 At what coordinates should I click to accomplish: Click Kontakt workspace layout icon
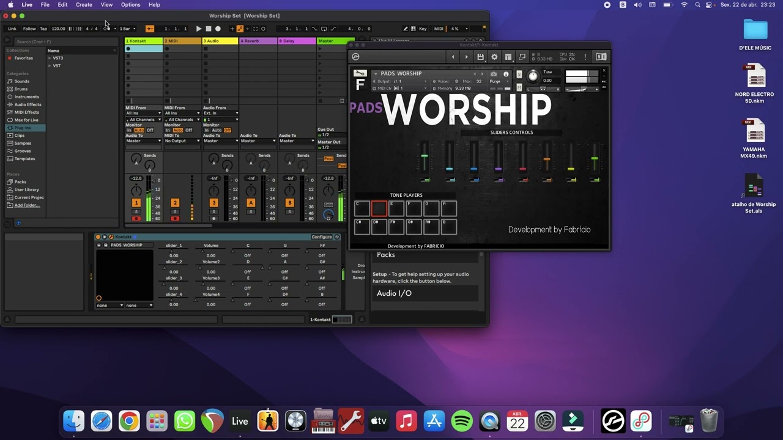pos(508,57)
